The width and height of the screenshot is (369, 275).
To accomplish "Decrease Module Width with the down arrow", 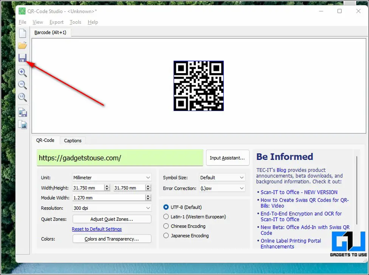I will point(148,199).
